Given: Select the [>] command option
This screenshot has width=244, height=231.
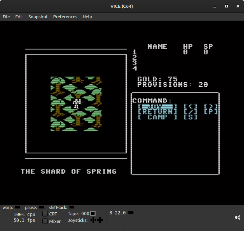Looking at the screenshot, I should (x=211, y=106).
